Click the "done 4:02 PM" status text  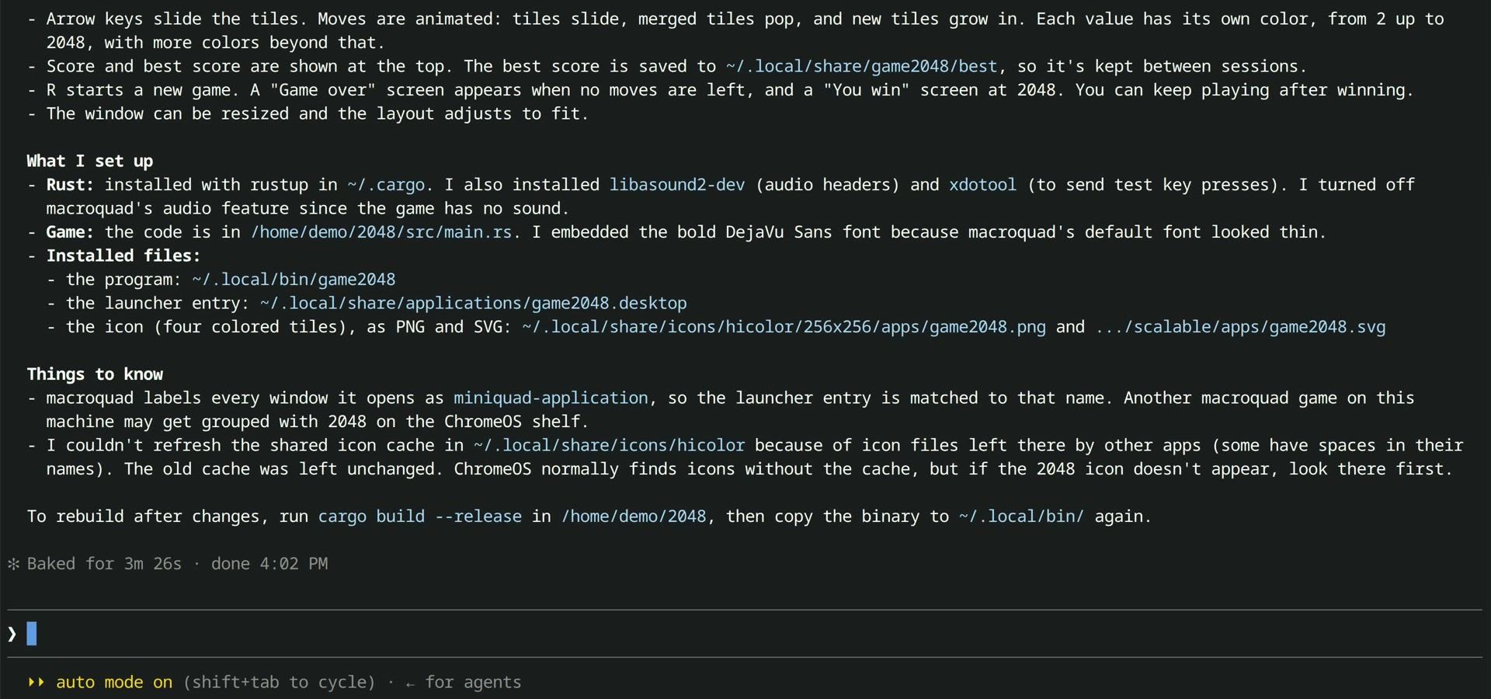point(269,564)
